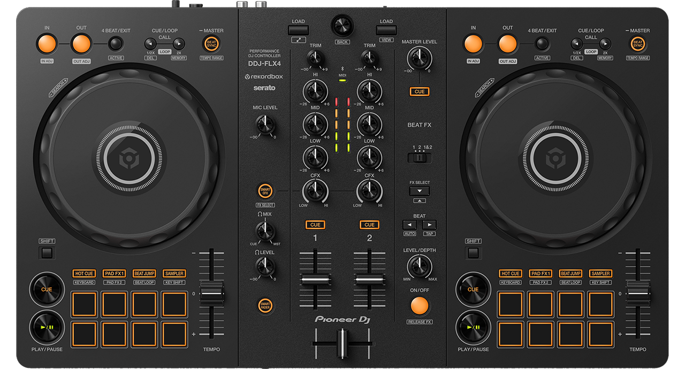Click deck 2 CUE/LOOP CALL left arrow
The height and width of the screenshot is (369, 685).
tap(576, 44)
